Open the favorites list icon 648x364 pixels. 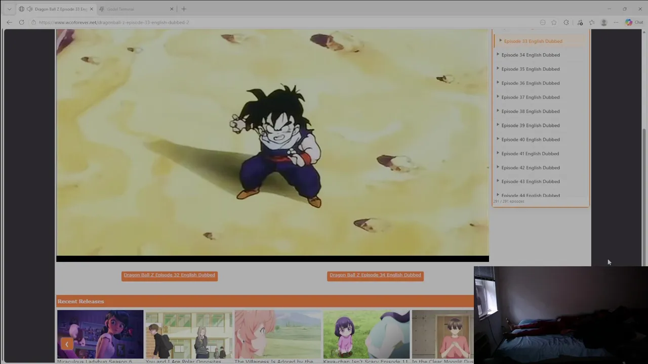[592, 22]
